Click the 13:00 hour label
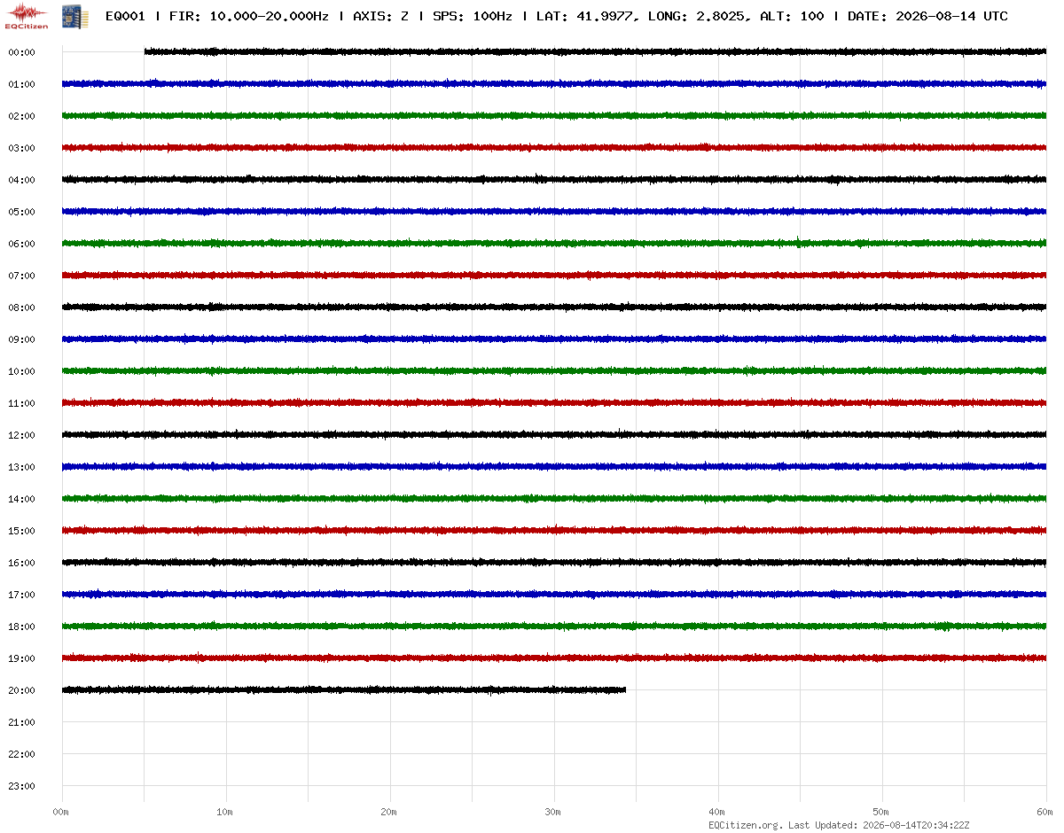Image resolution: width=1064 pixels, height=833 pixels. [x=21, y=467]
